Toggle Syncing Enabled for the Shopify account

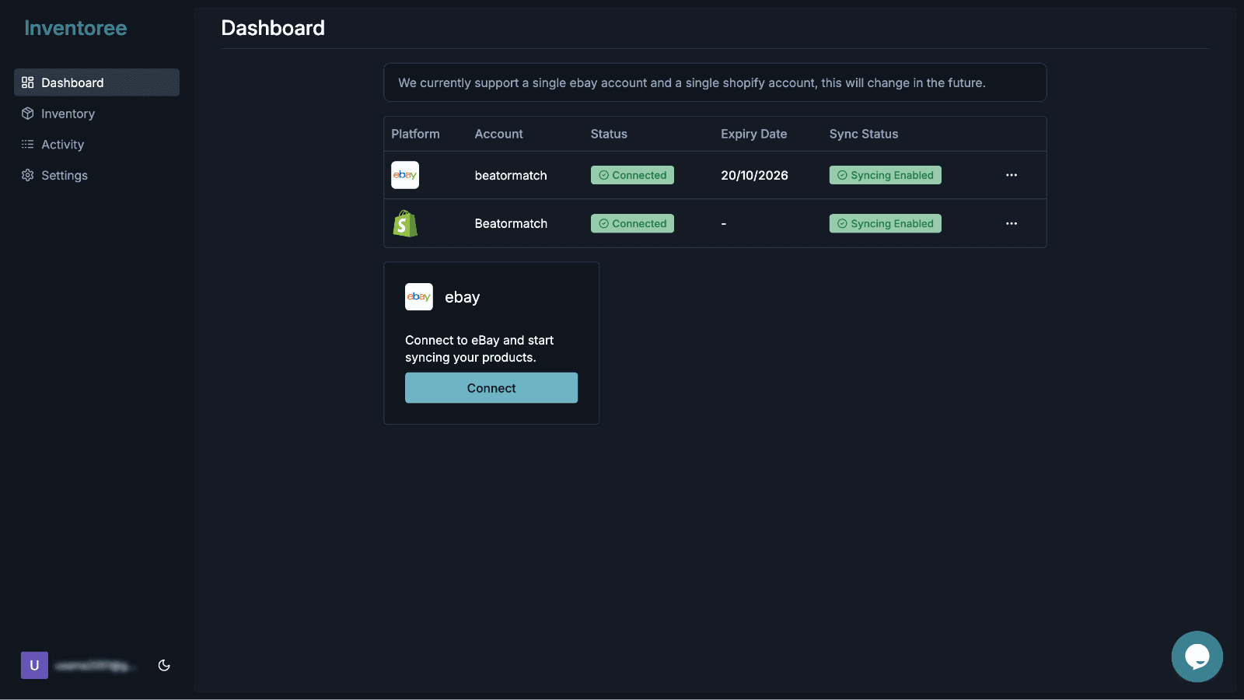[885, 223]
